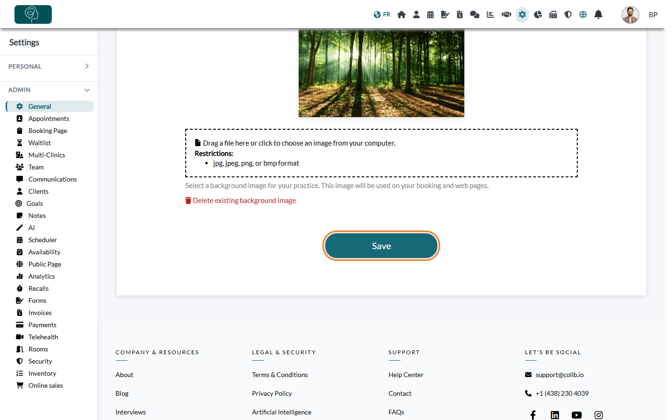This screenshot has height=420, width=672.
Task: Open the calendar icon in top bar
Action: 430,14
